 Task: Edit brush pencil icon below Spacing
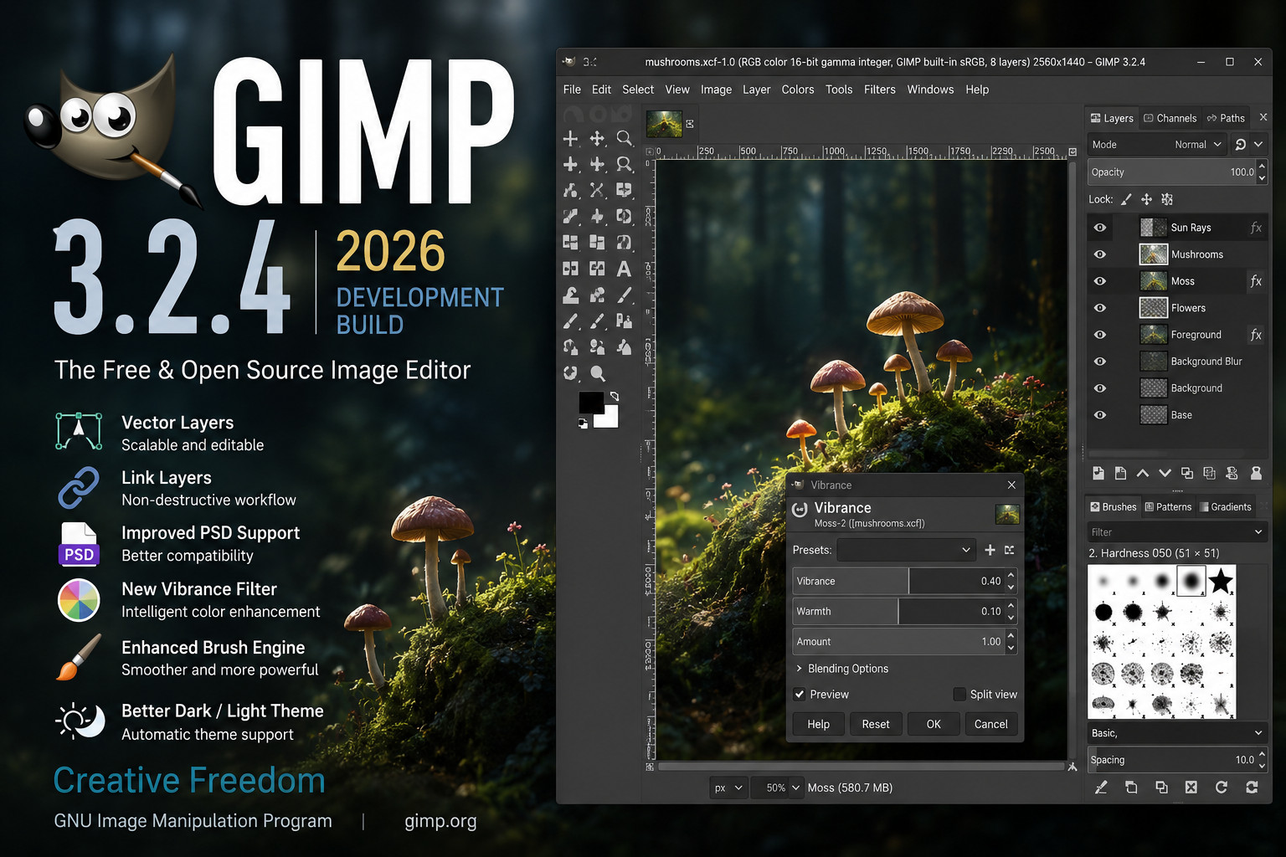1101,787
